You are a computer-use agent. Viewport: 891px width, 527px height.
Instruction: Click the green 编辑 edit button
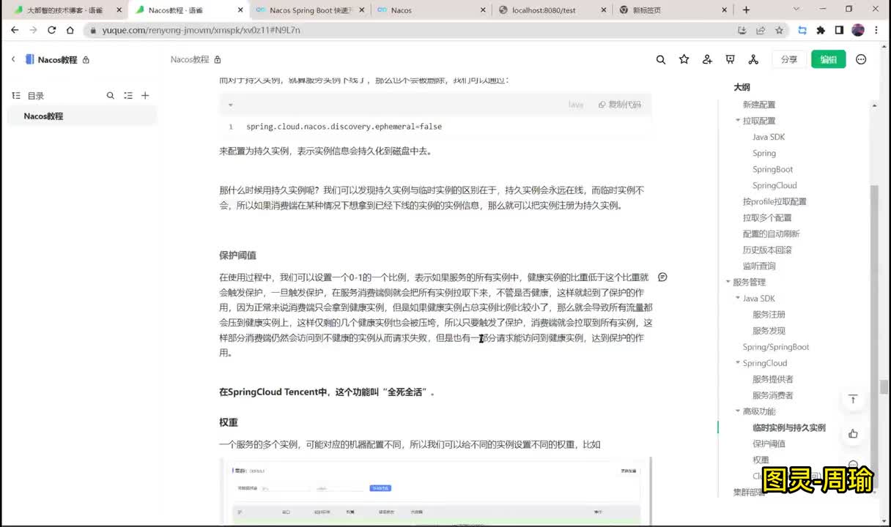[829, 59]
